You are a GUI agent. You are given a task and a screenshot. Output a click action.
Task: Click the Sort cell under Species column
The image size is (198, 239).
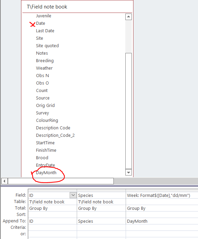pyautogui.click(x=101, y=215)
